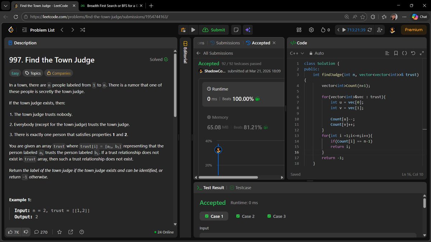Open the browser Chat copilot button
This screenshot has width=431, height=242.
pyautogui.click(x=420, y=17)
